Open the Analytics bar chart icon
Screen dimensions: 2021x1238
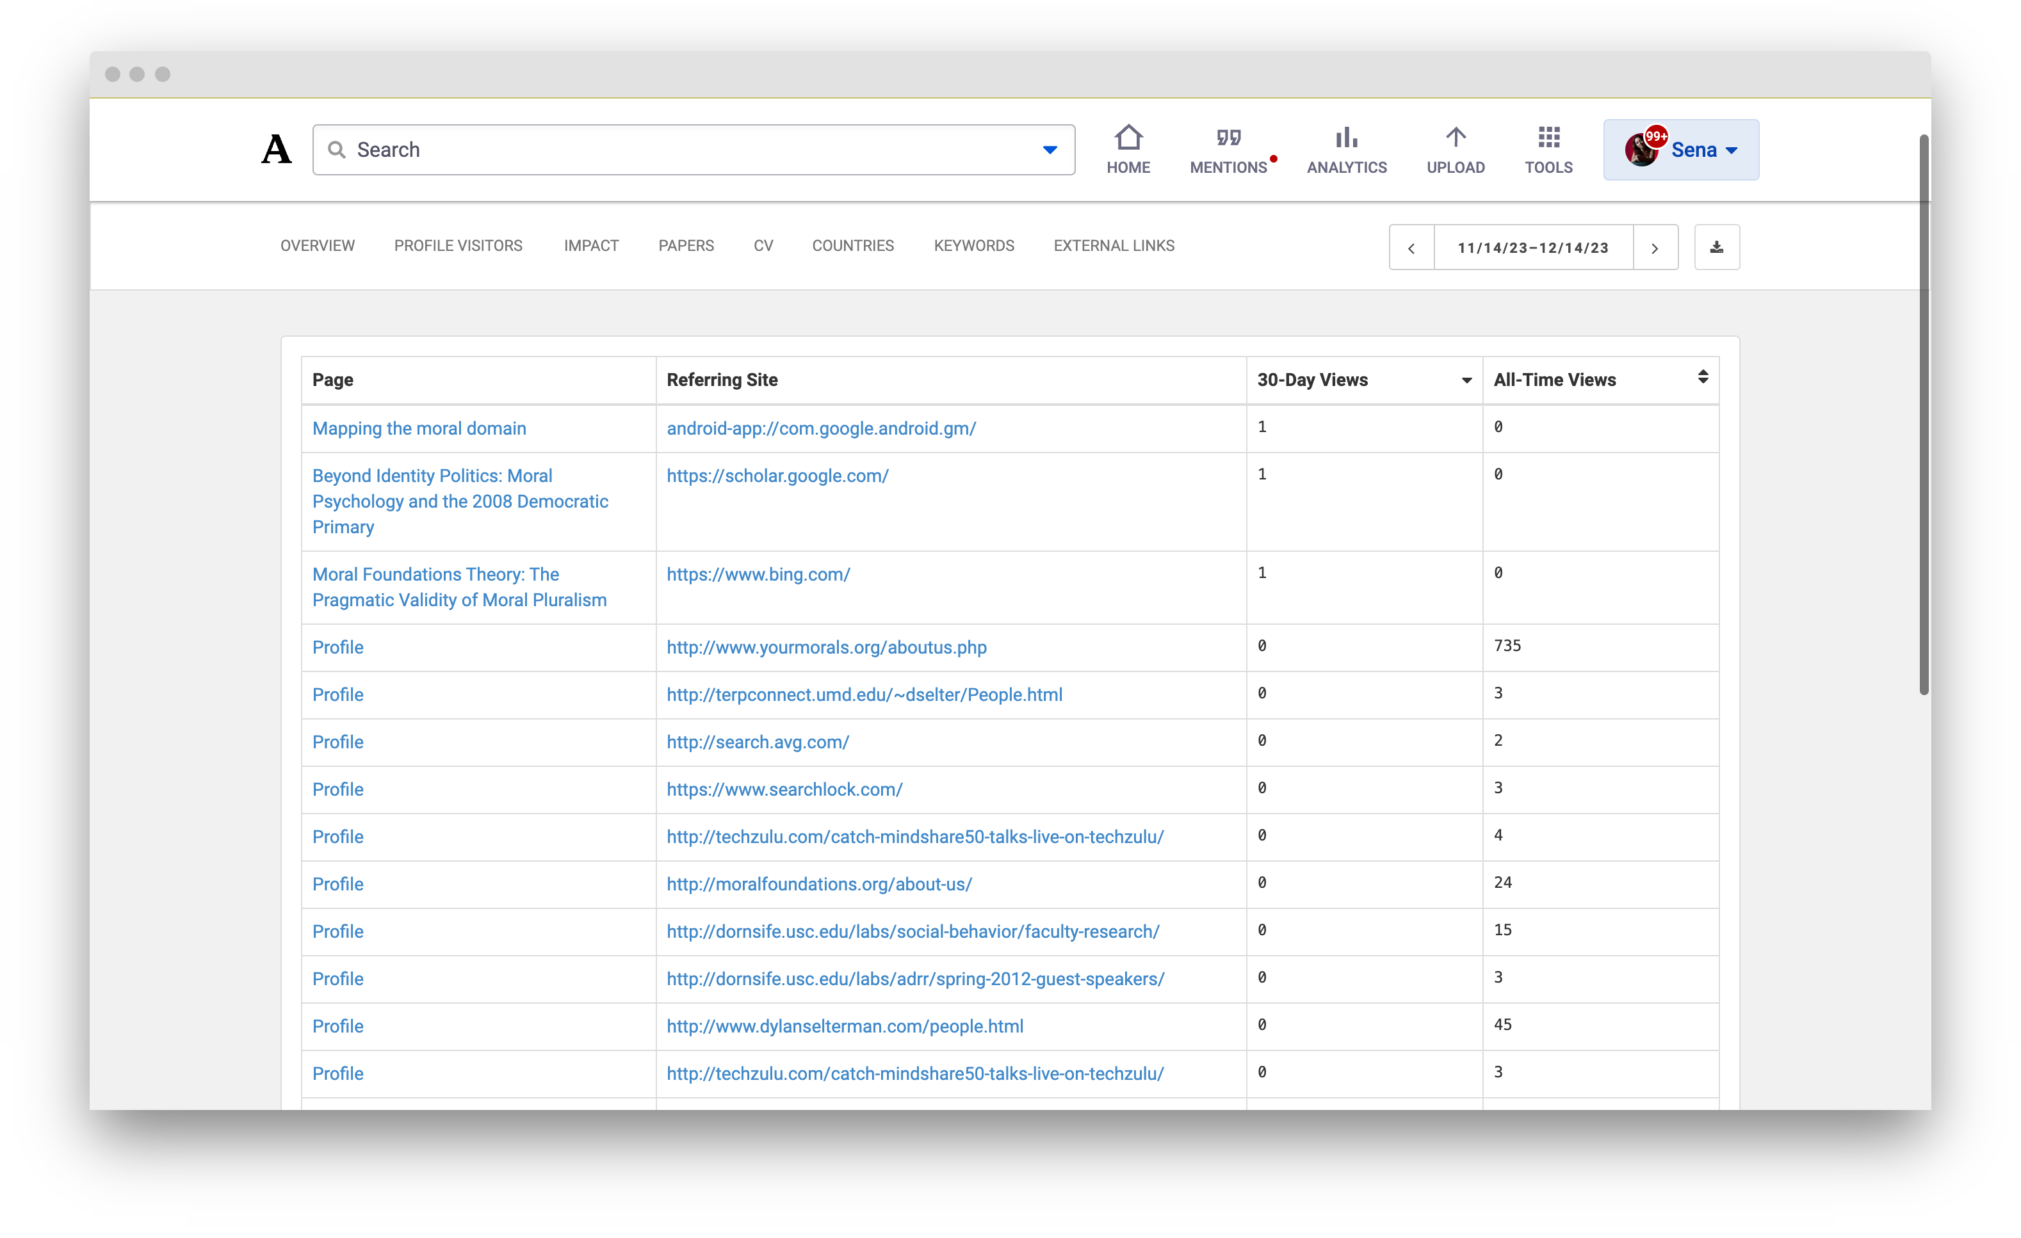click(x=1346, y=137)
